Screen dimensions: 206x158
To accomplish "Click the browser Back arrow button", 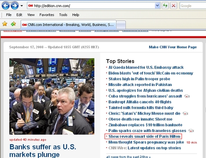I will [5, 6].
